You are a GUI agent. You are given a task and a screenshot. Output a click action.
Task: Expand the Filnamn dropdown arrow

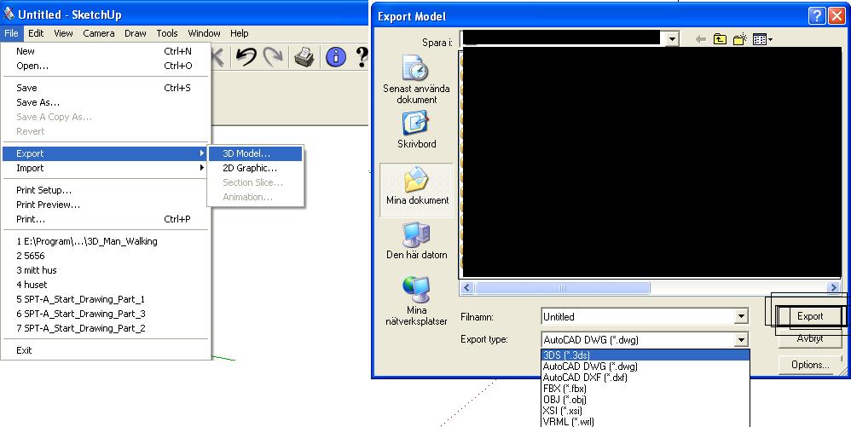click(x=741, y=316)
